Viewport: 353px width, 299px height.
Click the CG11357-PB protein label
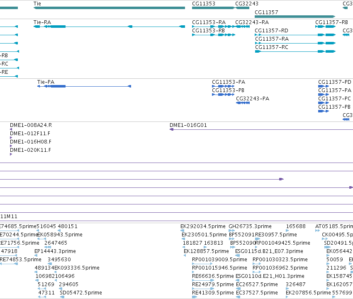click(x=334, y=107)
